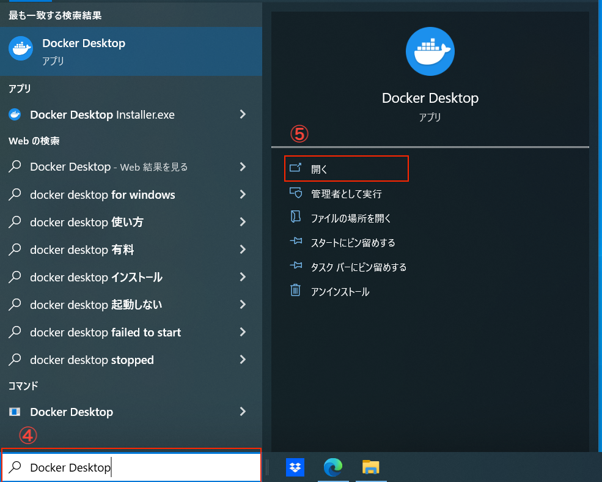Viewport: 602px width, 482px height.
Task: Click the small Docker Desktop Installer.exe icon
Action: click(x=15, y=114)
